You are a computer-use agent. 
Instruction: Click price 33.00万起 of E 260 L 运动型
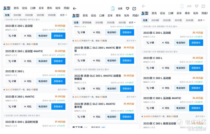tap(60, 26)
